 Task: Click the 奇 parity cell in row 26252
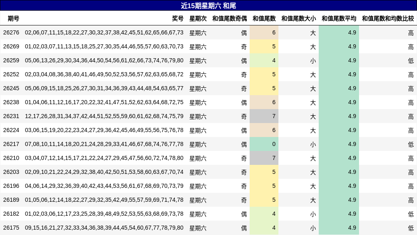coord(244,75)
